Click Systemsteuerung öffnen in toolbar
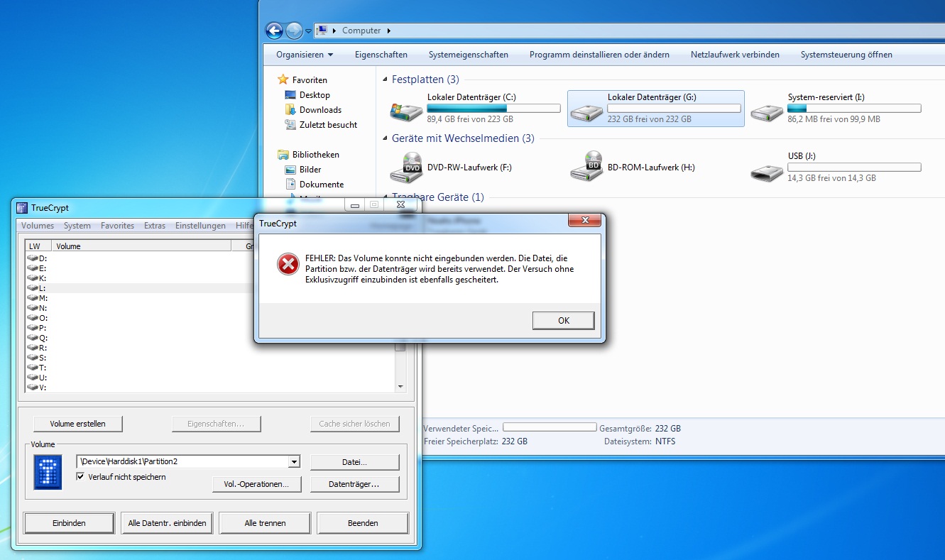 [846, 55]
